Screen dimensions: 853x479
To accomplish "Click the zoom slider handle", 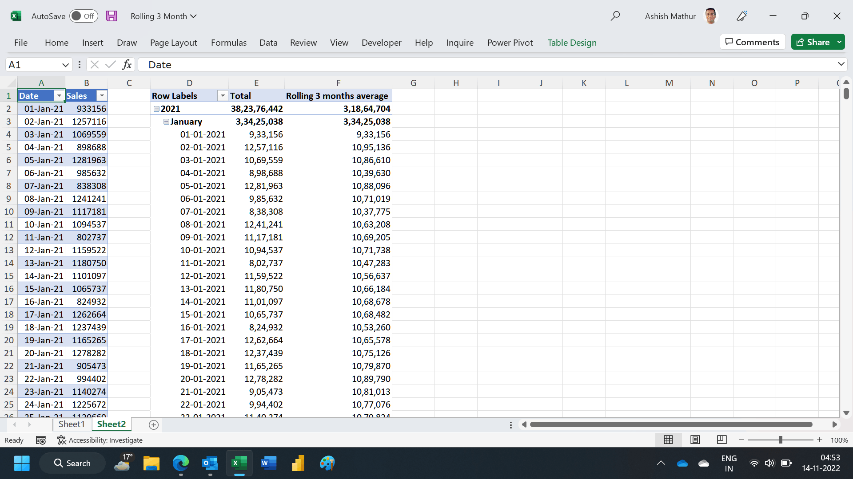I will (780, 440).
